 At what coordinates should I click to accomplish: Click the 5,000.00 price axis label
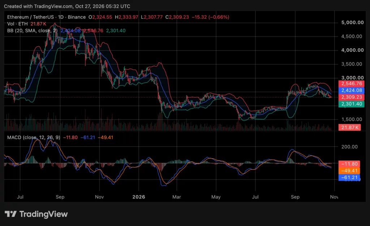[x=353, y=22]
